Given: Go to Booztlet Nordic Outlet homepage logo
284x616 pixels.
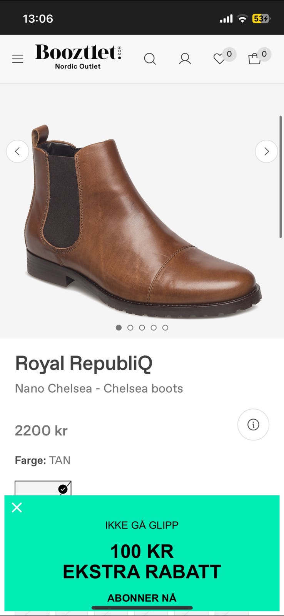Looking at the screenshot, I should click(x=78, y=57).
